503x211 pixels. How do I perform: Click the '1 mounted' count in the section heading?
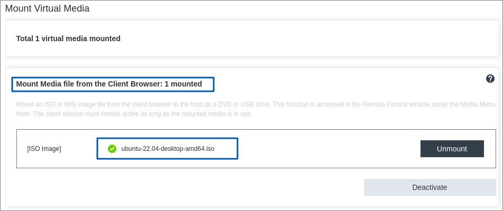(183, 84)
